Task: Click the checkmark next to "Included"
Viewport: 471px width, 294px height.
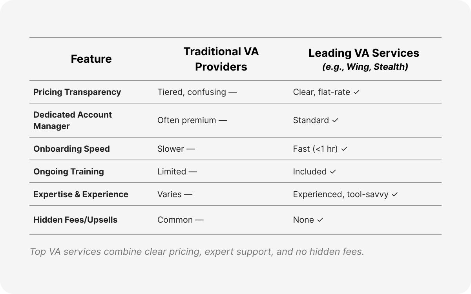Action: pos(333,172)
